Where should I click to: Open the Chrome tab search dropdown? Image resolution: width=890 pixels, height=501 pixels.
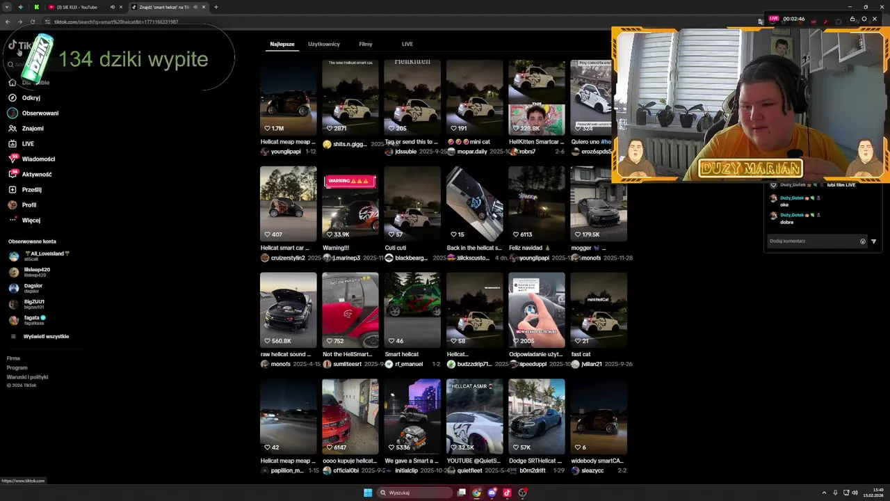click(6, 7)
